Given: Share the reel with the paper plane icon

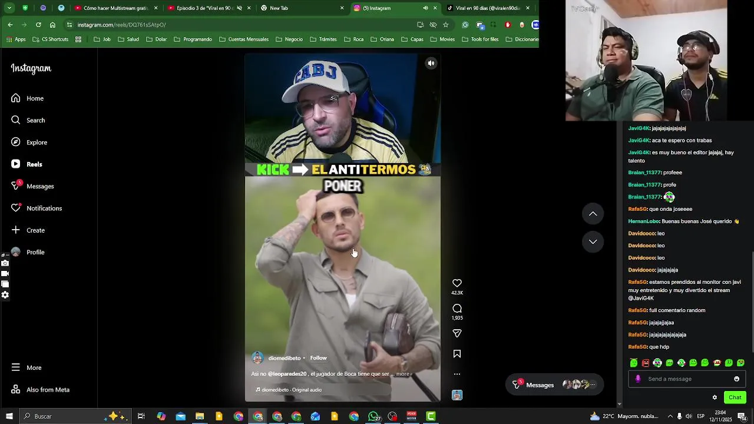Looking at the screenshot, I should [457, 333].
